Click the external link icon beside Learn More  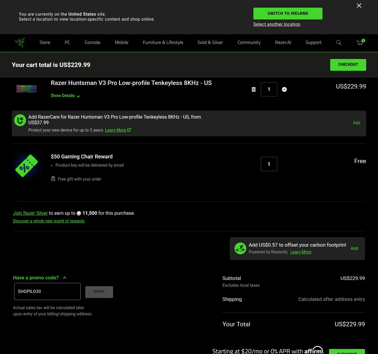pos(129,130)
